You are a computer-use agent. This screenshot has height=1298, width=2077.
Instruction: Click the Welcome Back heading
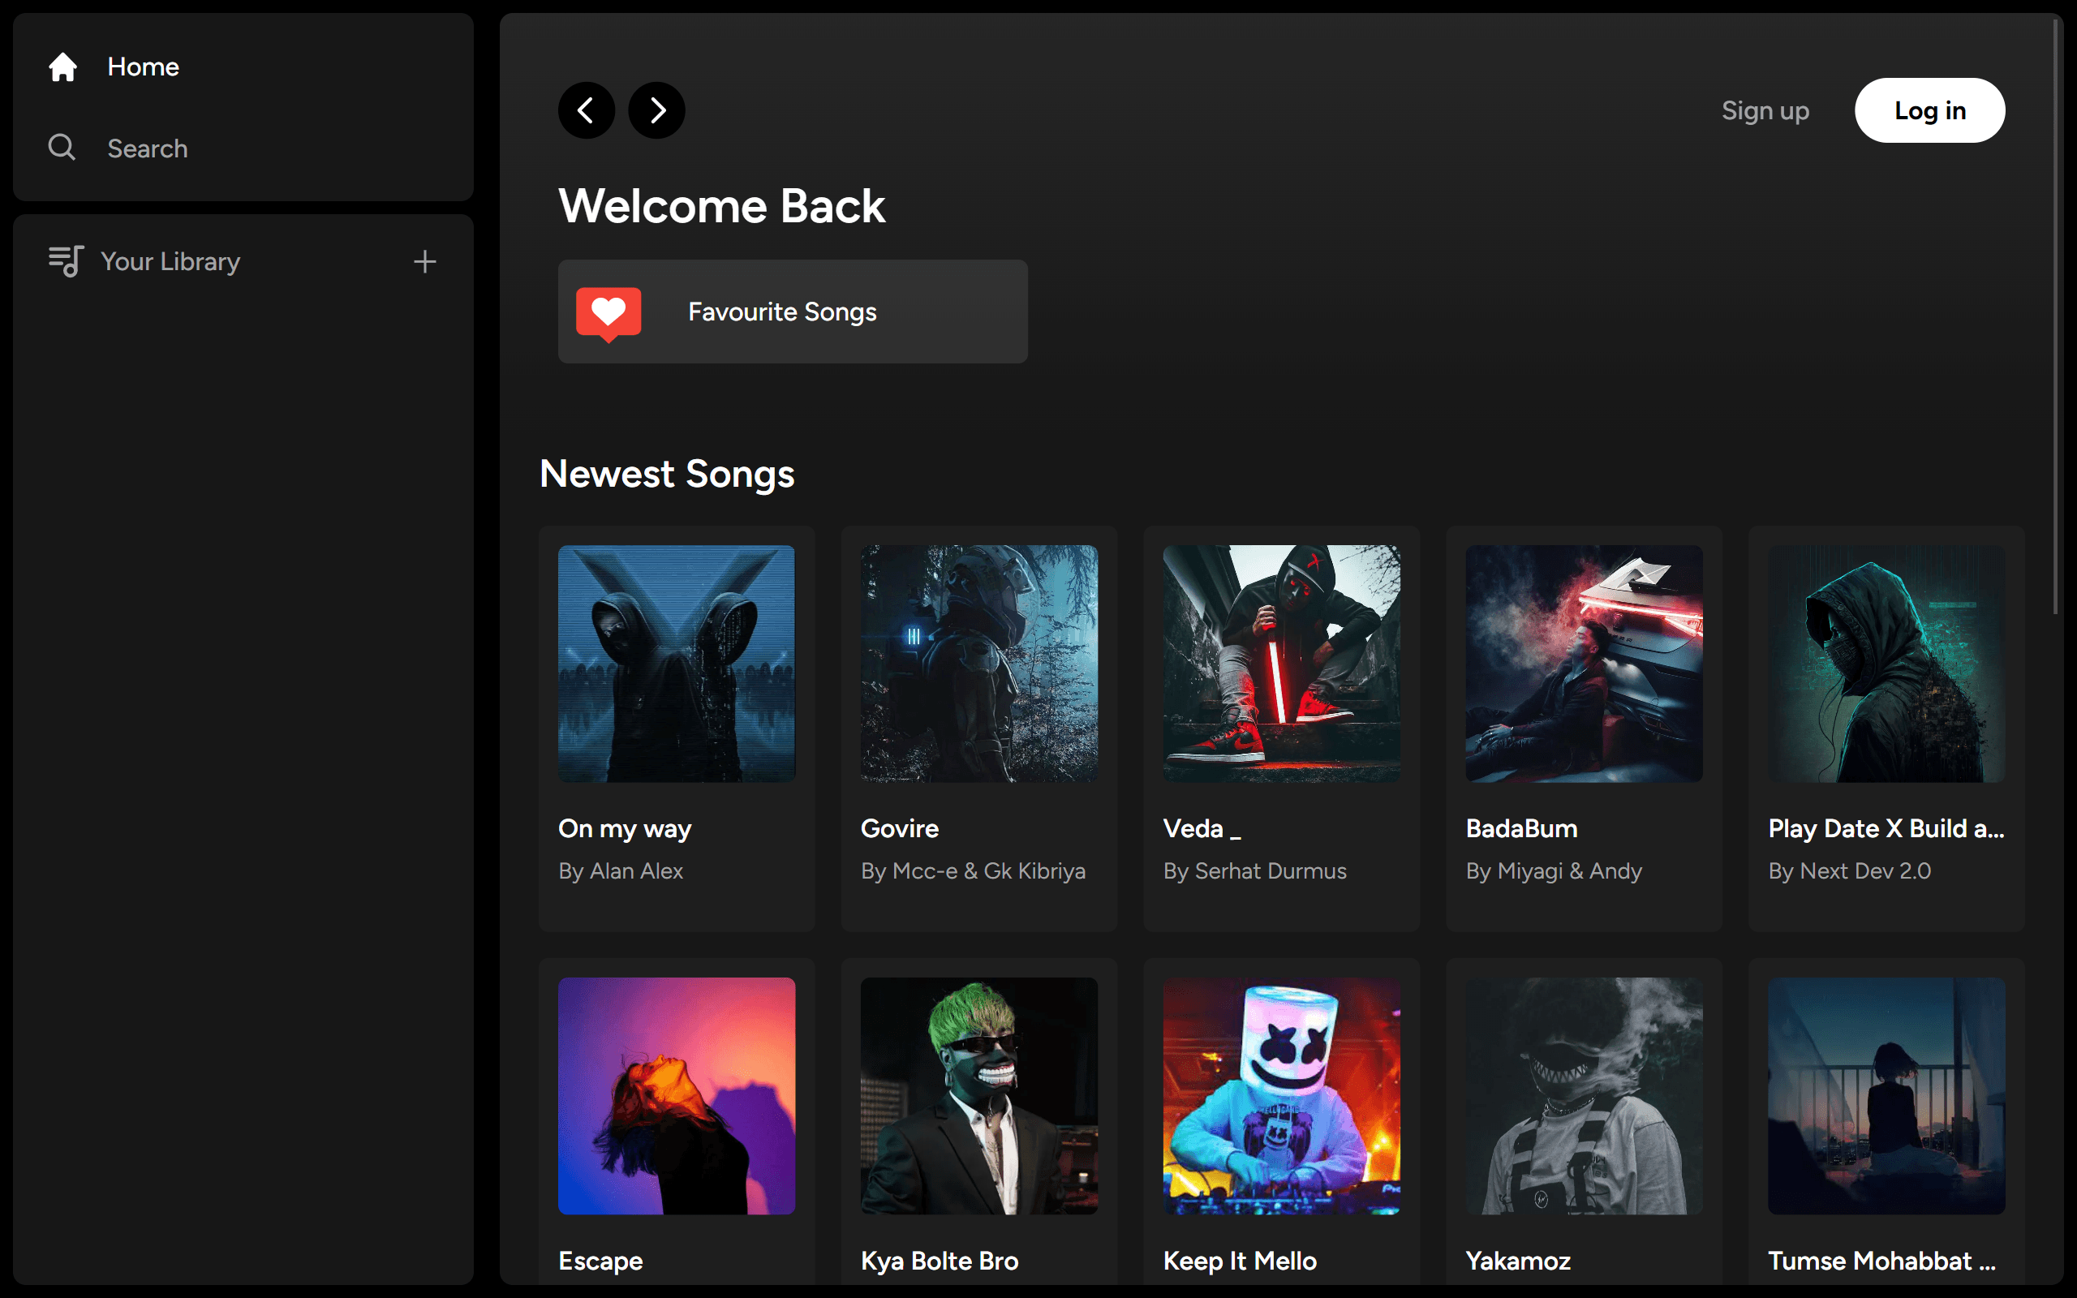[722, 206]
